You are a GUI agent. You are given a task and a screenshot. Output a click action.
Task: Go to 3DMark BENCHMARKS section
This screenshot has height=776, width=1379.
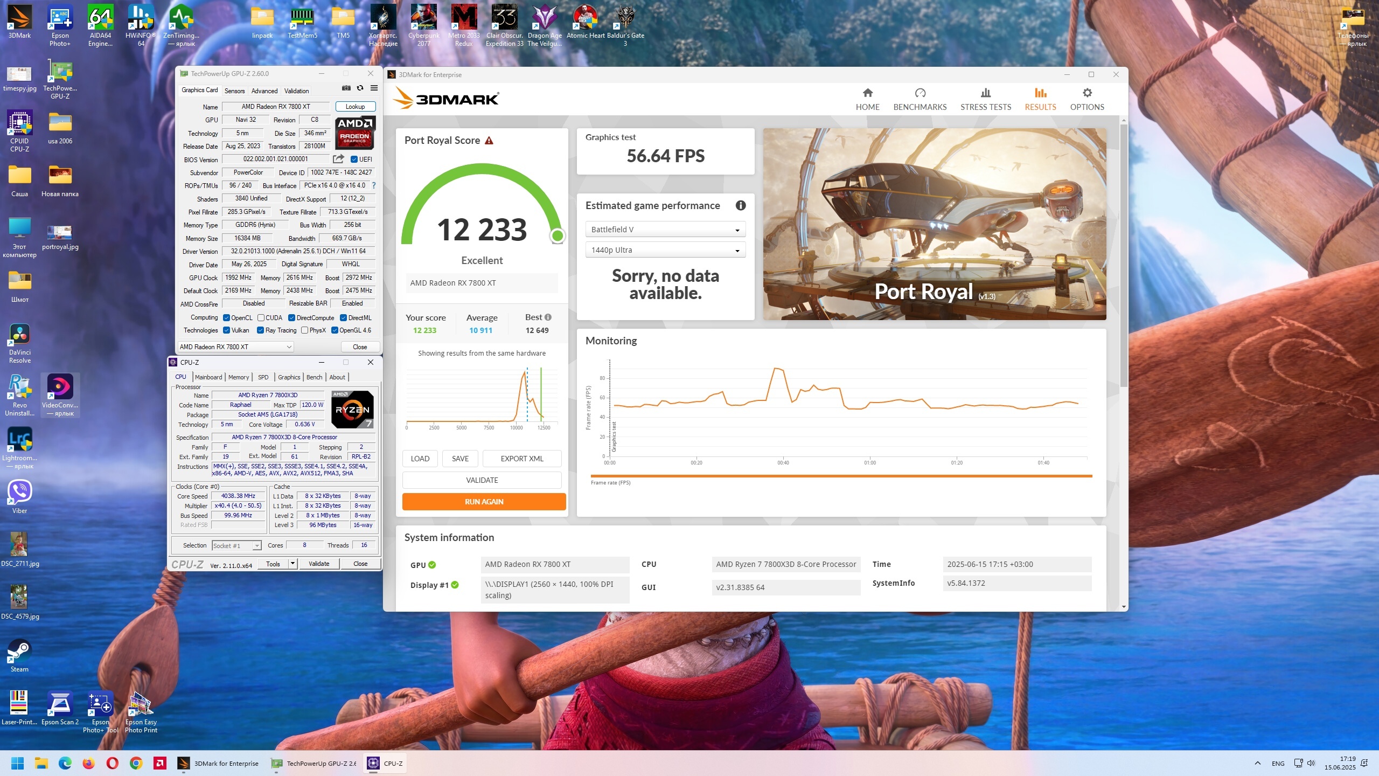[x=920, y=99]
